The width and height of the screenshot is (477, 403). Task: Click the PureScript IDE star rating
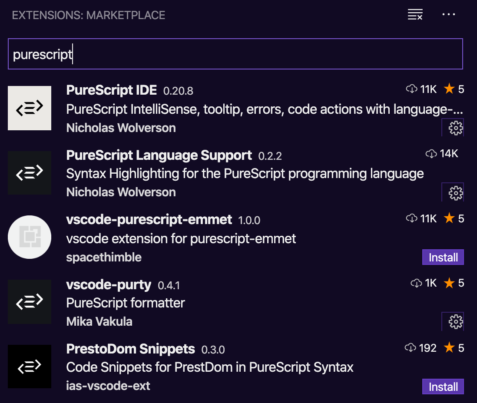454,89
